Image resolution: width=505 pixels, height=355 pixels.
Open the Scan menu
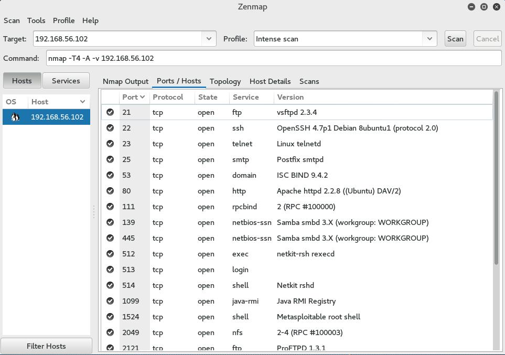coord(12,20)
